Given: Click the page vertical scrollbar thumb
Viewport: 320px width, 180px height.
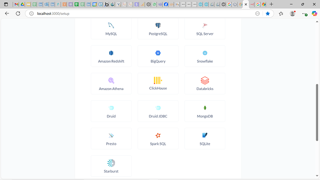Looking at the screenshot, I should click(x=317, y=112).
